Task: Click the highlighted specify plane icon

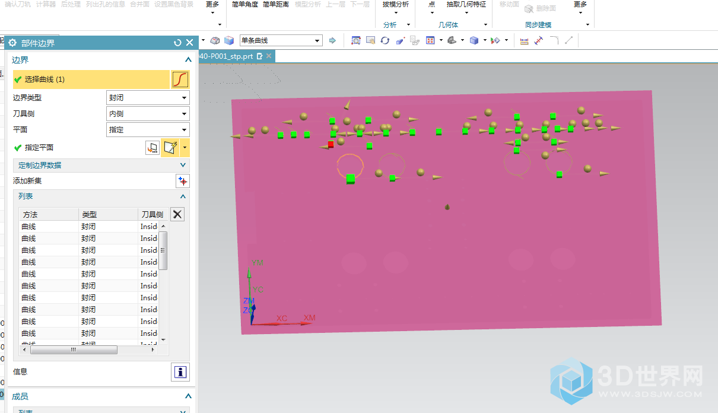Action: (x=170, y=148)
